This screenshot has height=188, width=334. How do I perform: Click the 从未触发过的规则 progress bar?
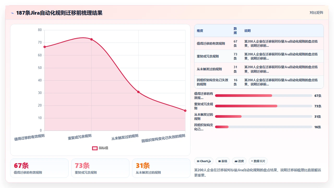264,116
